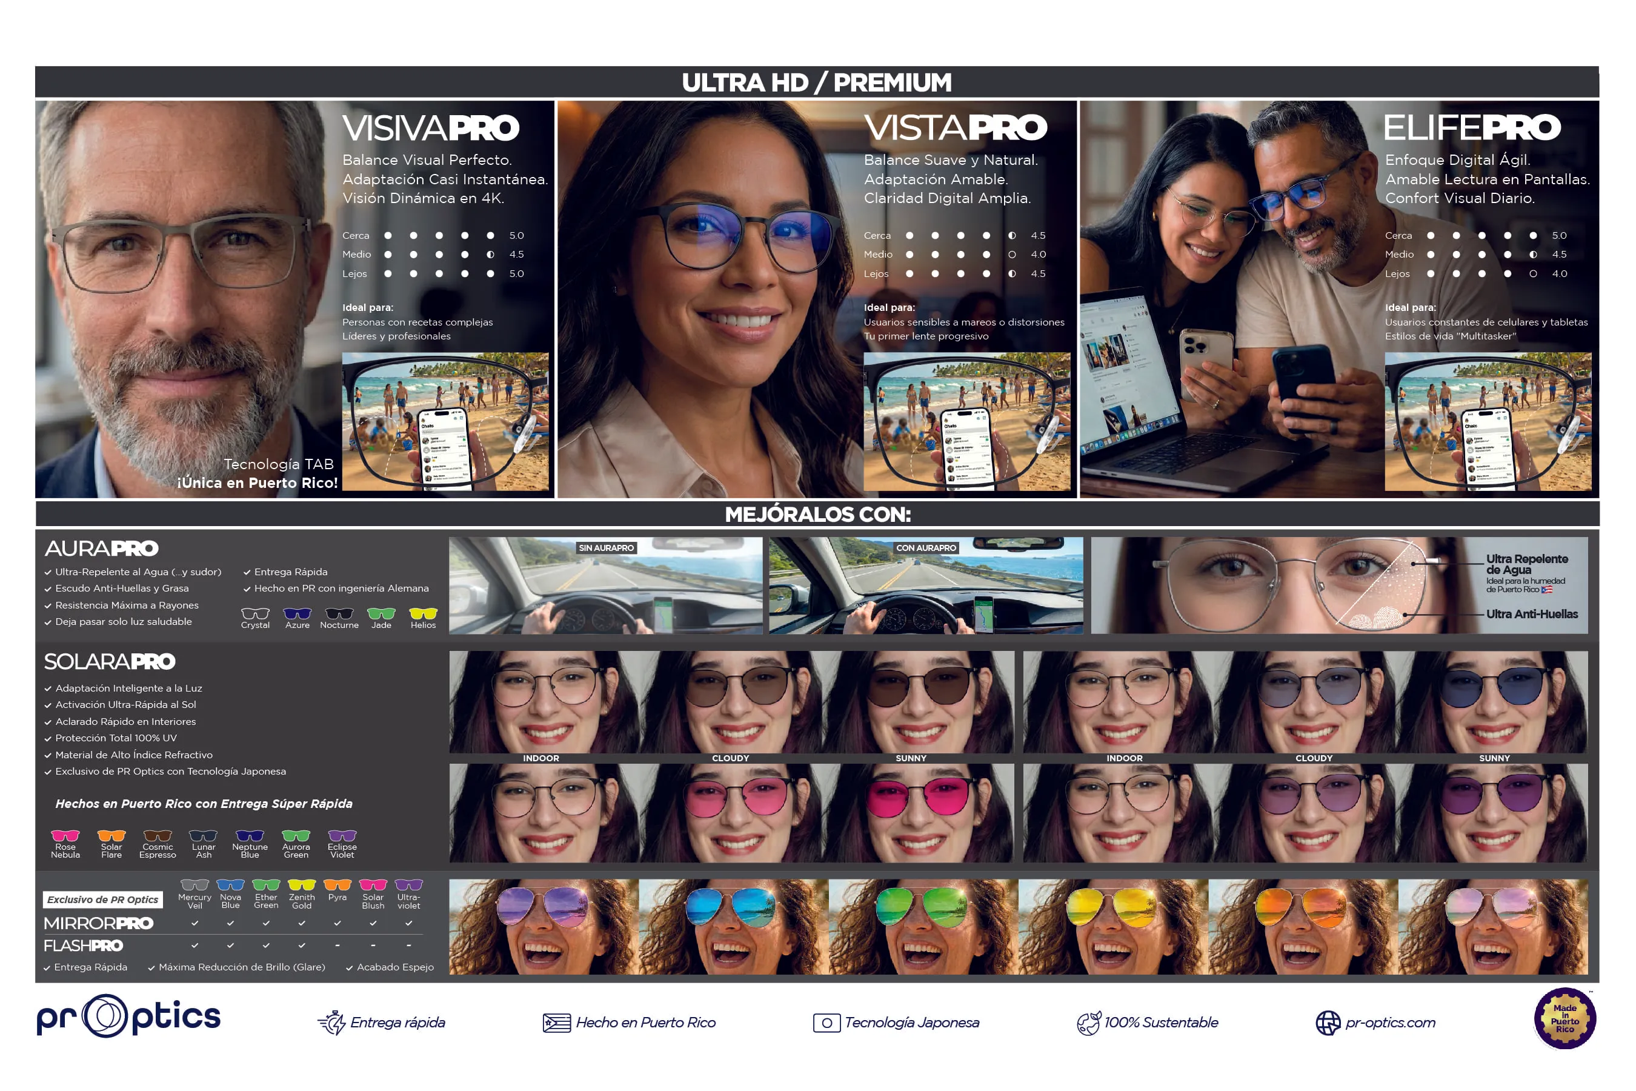Open the VISTAPRO beach lens preview image

[x=967, y=422]
